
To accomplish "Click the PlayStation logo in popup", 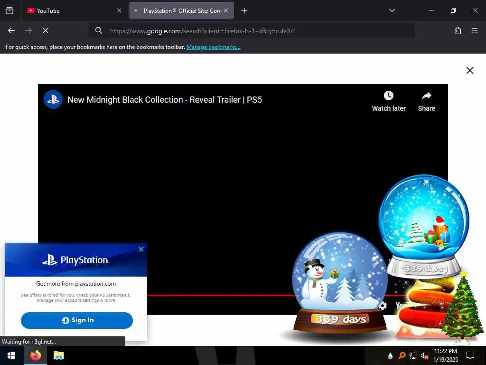I will 75,260.
